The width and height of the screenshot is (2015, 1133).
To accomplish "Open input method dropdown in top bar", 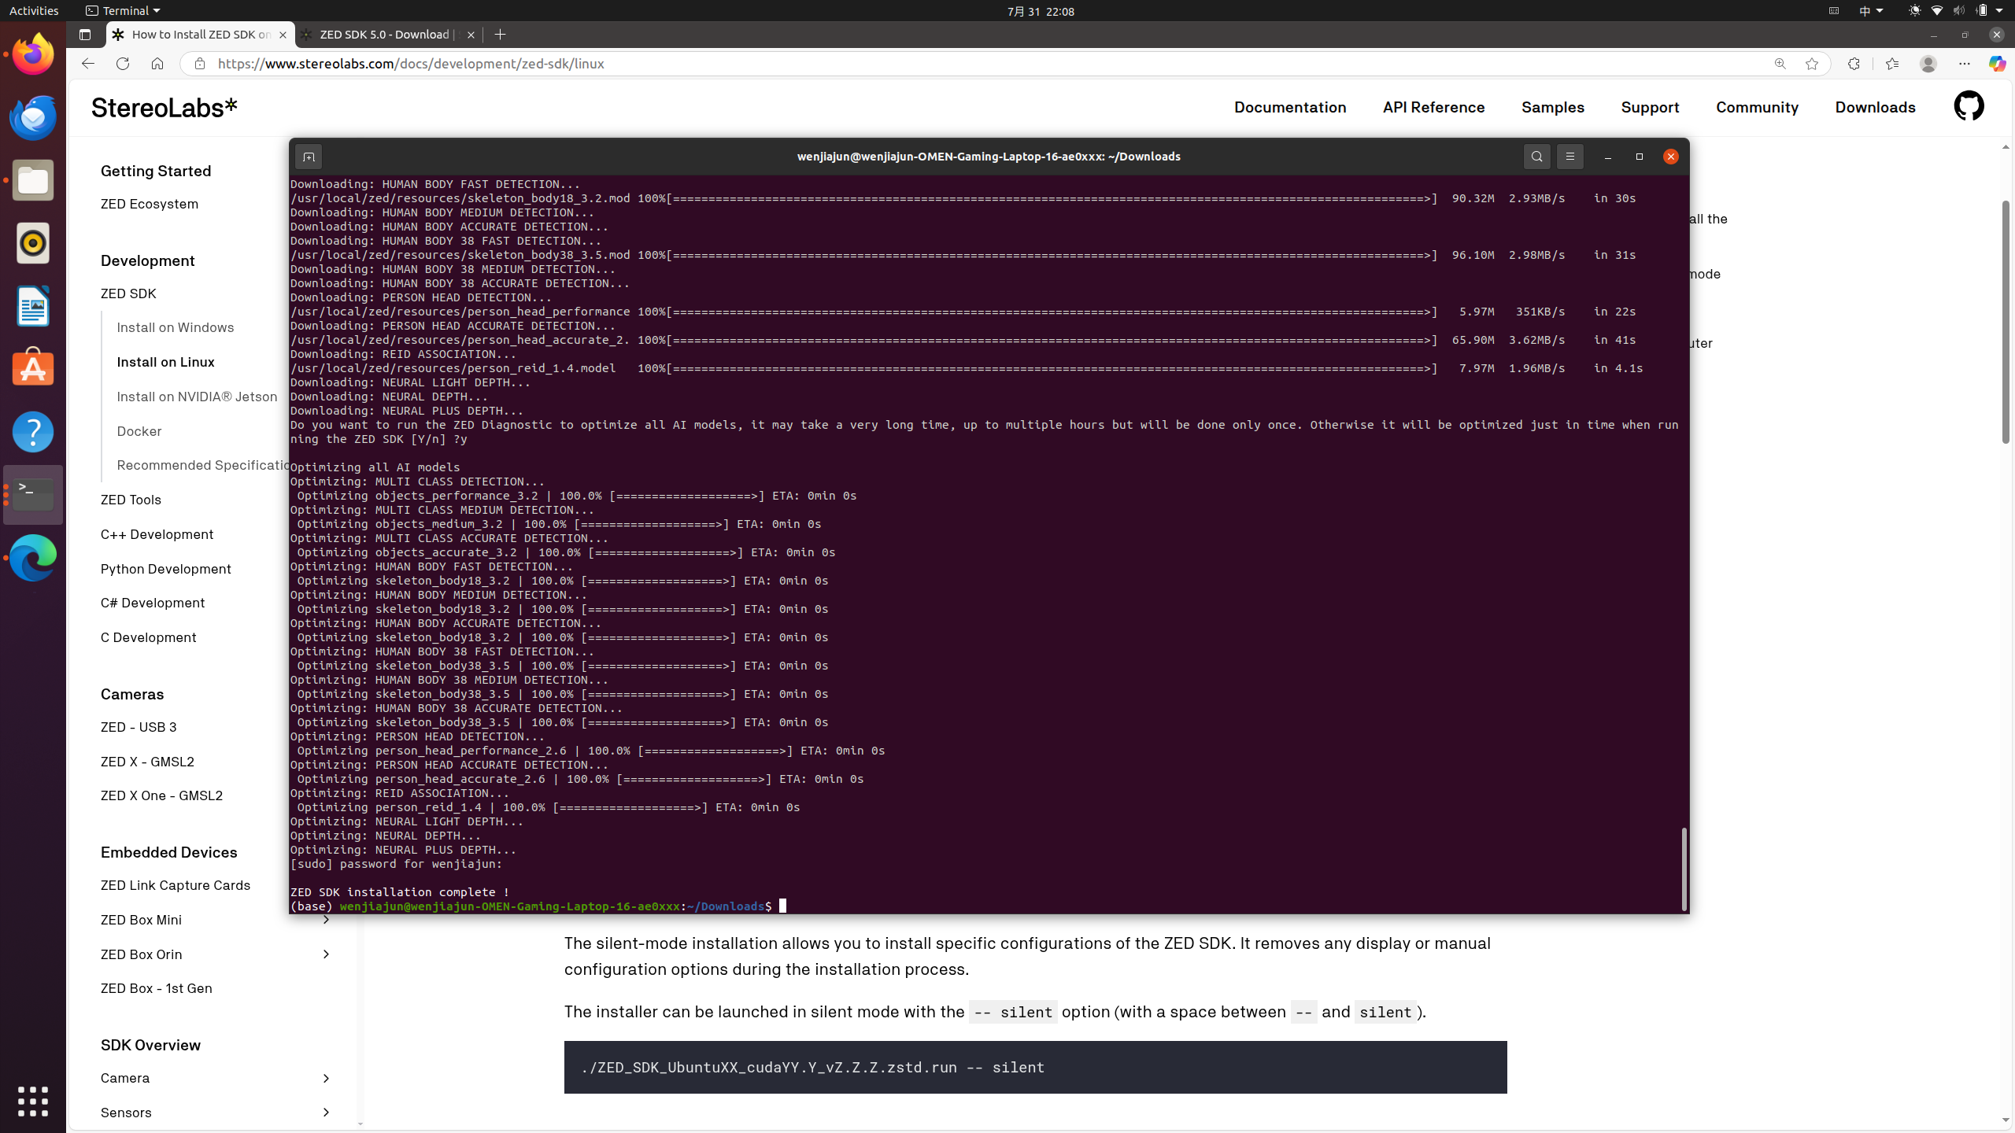I will (x=1870, y=10).
